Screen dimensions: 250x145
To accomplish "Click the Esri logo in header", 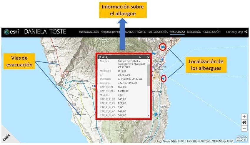I will click(11, 32).
